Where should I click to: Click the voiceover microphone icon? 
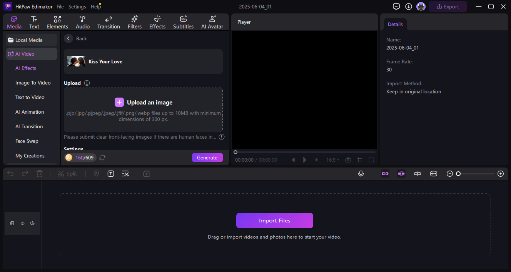[361, 174]
